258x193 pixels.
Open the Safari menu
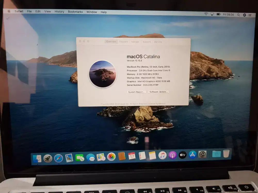point(19,11)
